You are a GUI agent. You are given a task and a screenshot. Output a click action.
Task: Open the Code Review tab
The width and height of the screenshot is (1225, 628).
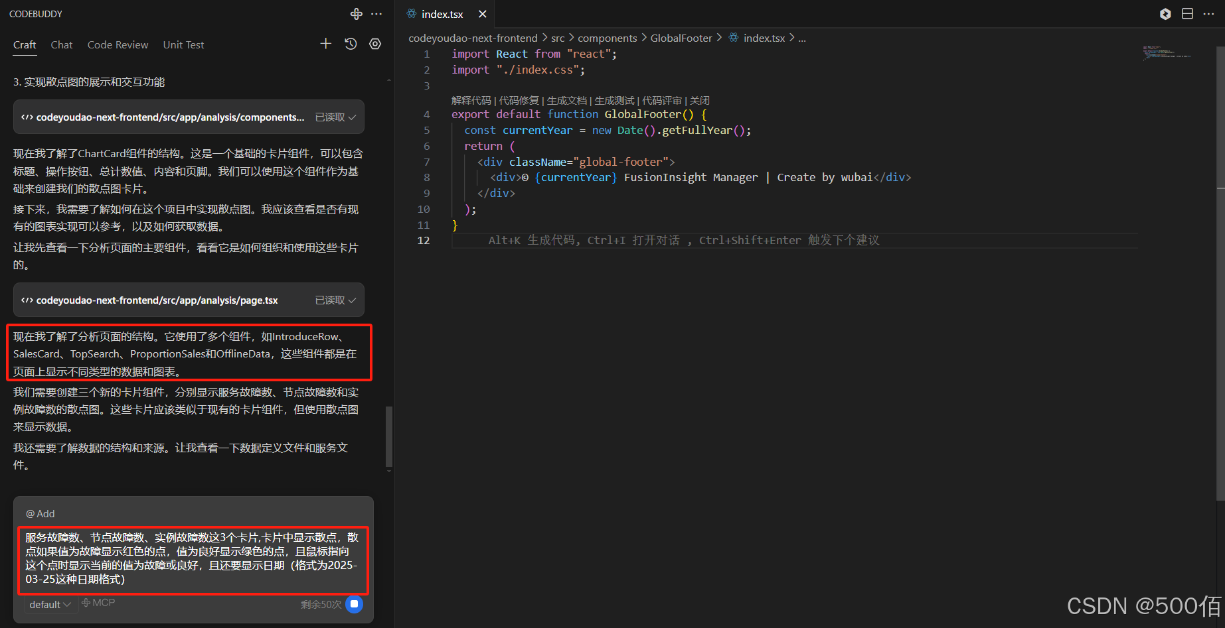click(x=118, y=44)
